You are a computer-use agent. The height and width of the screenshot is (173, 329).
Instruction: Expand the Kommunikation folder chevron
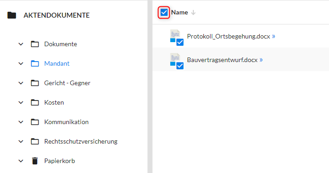(21, 122)
